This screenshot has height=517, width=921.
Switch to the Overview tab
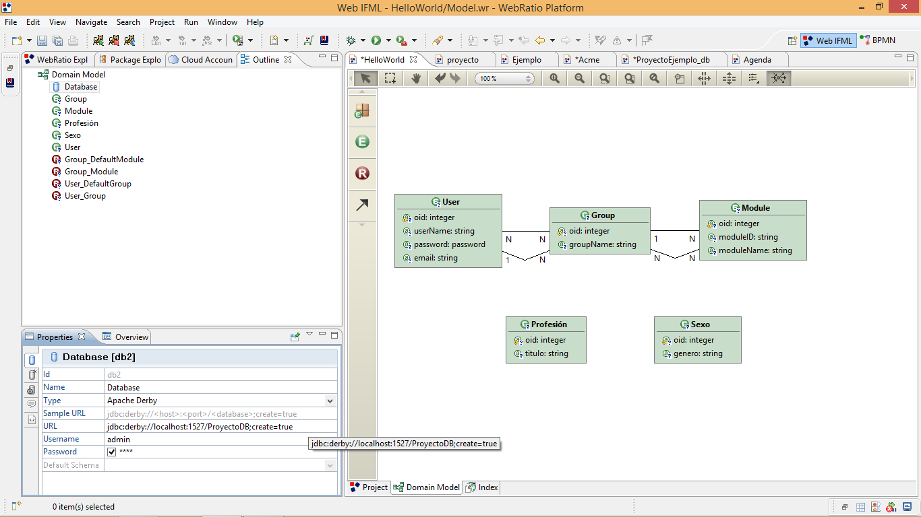pos(125,337)
